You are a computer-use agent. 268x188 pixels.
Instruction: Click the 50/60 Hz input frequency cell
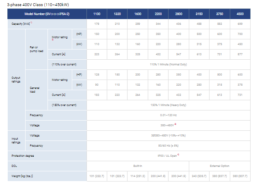168,145
